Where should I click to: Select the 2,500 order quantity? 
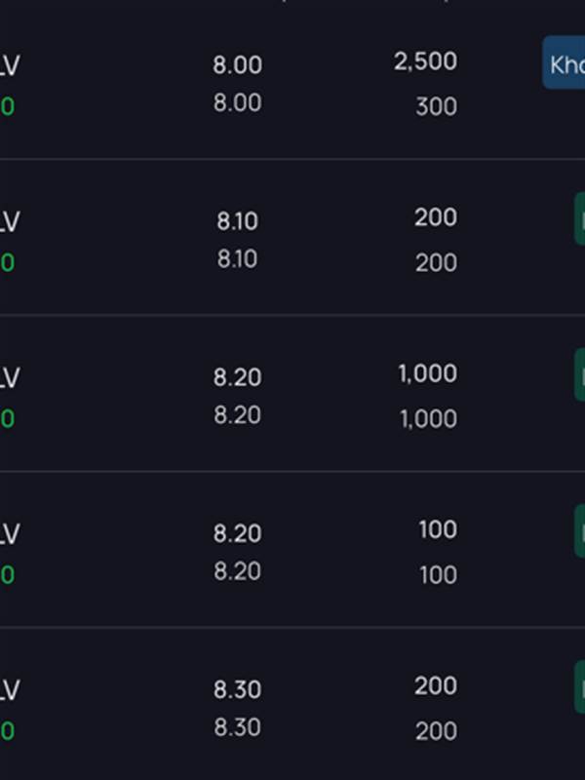point(425,62)
